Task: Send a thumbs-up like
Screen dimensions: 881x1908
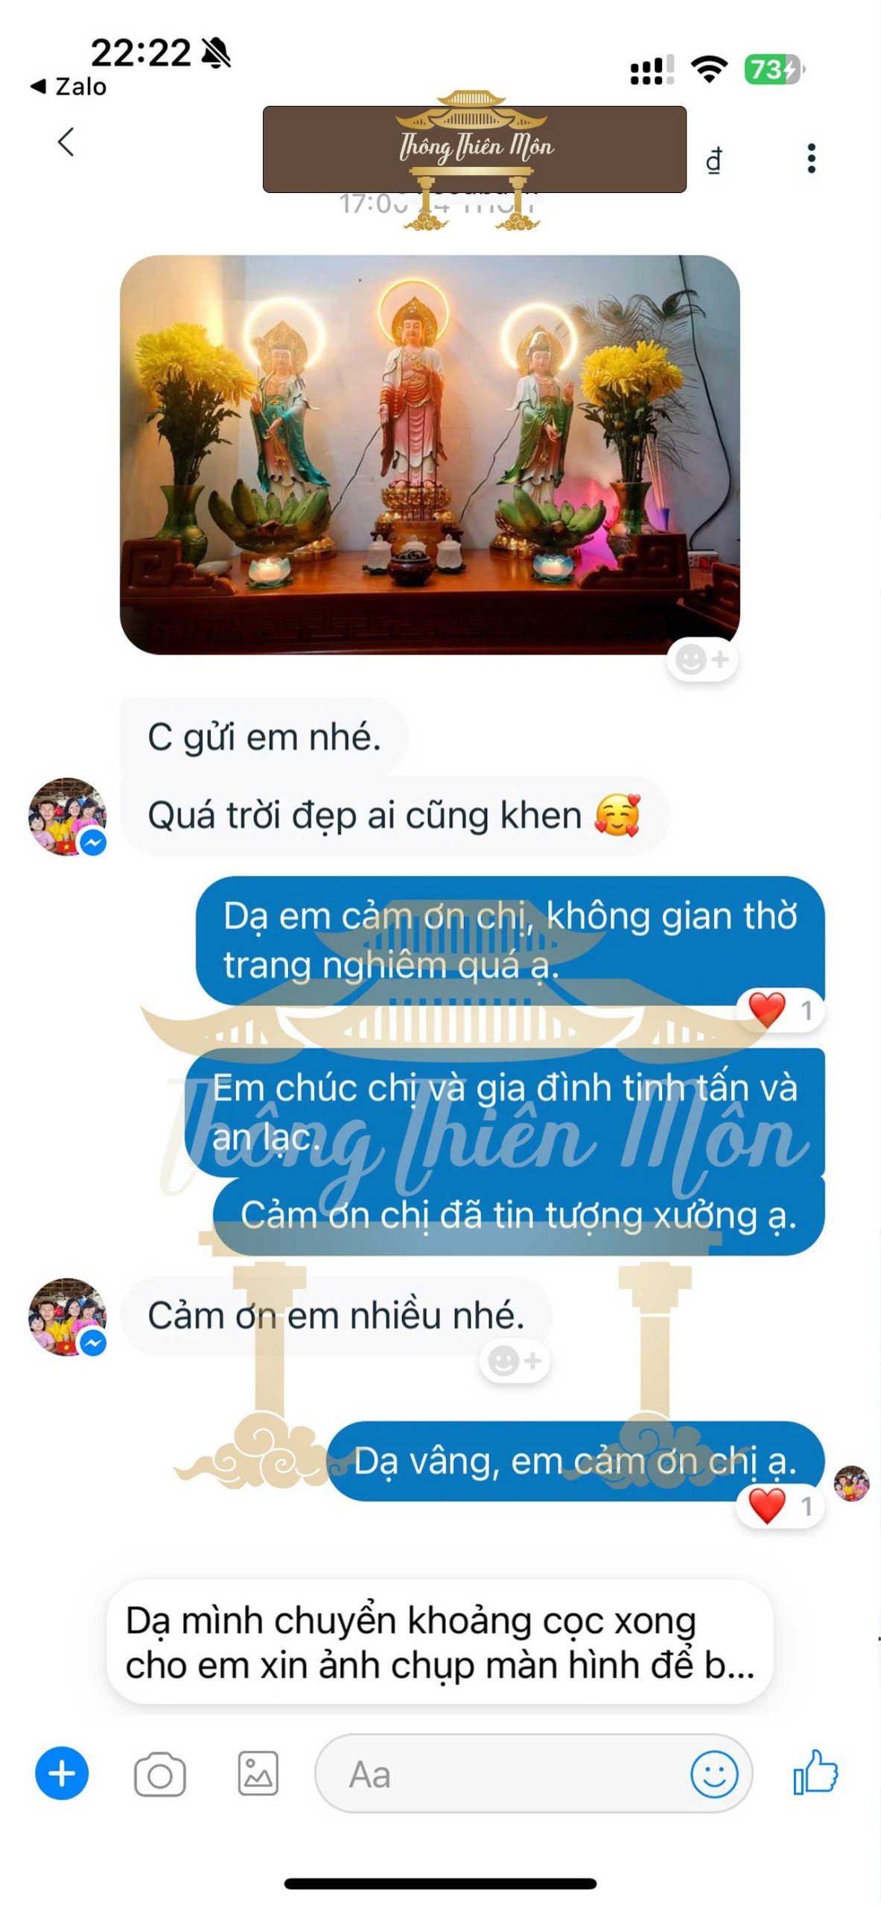Action: pos(815,1771)
